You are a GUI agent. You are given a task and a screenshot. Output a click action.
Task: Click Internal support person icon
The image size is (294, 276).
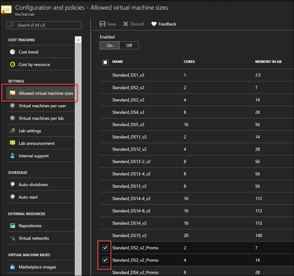pyautogui.click(x=12, y=156)
